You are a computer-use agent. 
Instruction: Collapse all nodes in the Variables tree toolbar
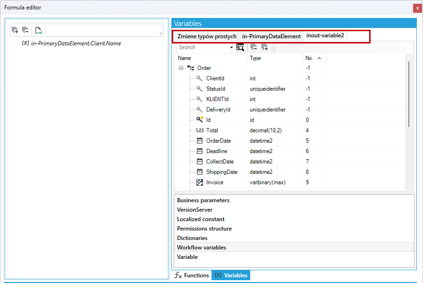(254, 47)
